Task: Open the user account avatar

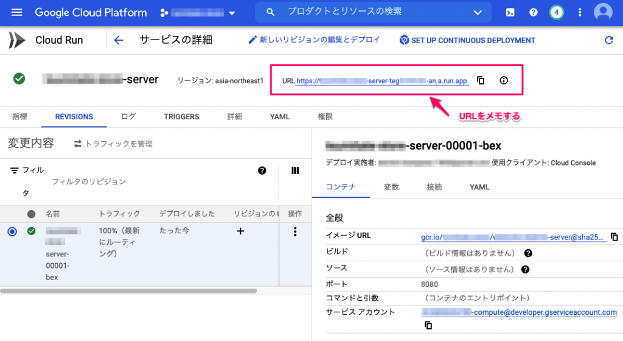Action: point(603,12)
